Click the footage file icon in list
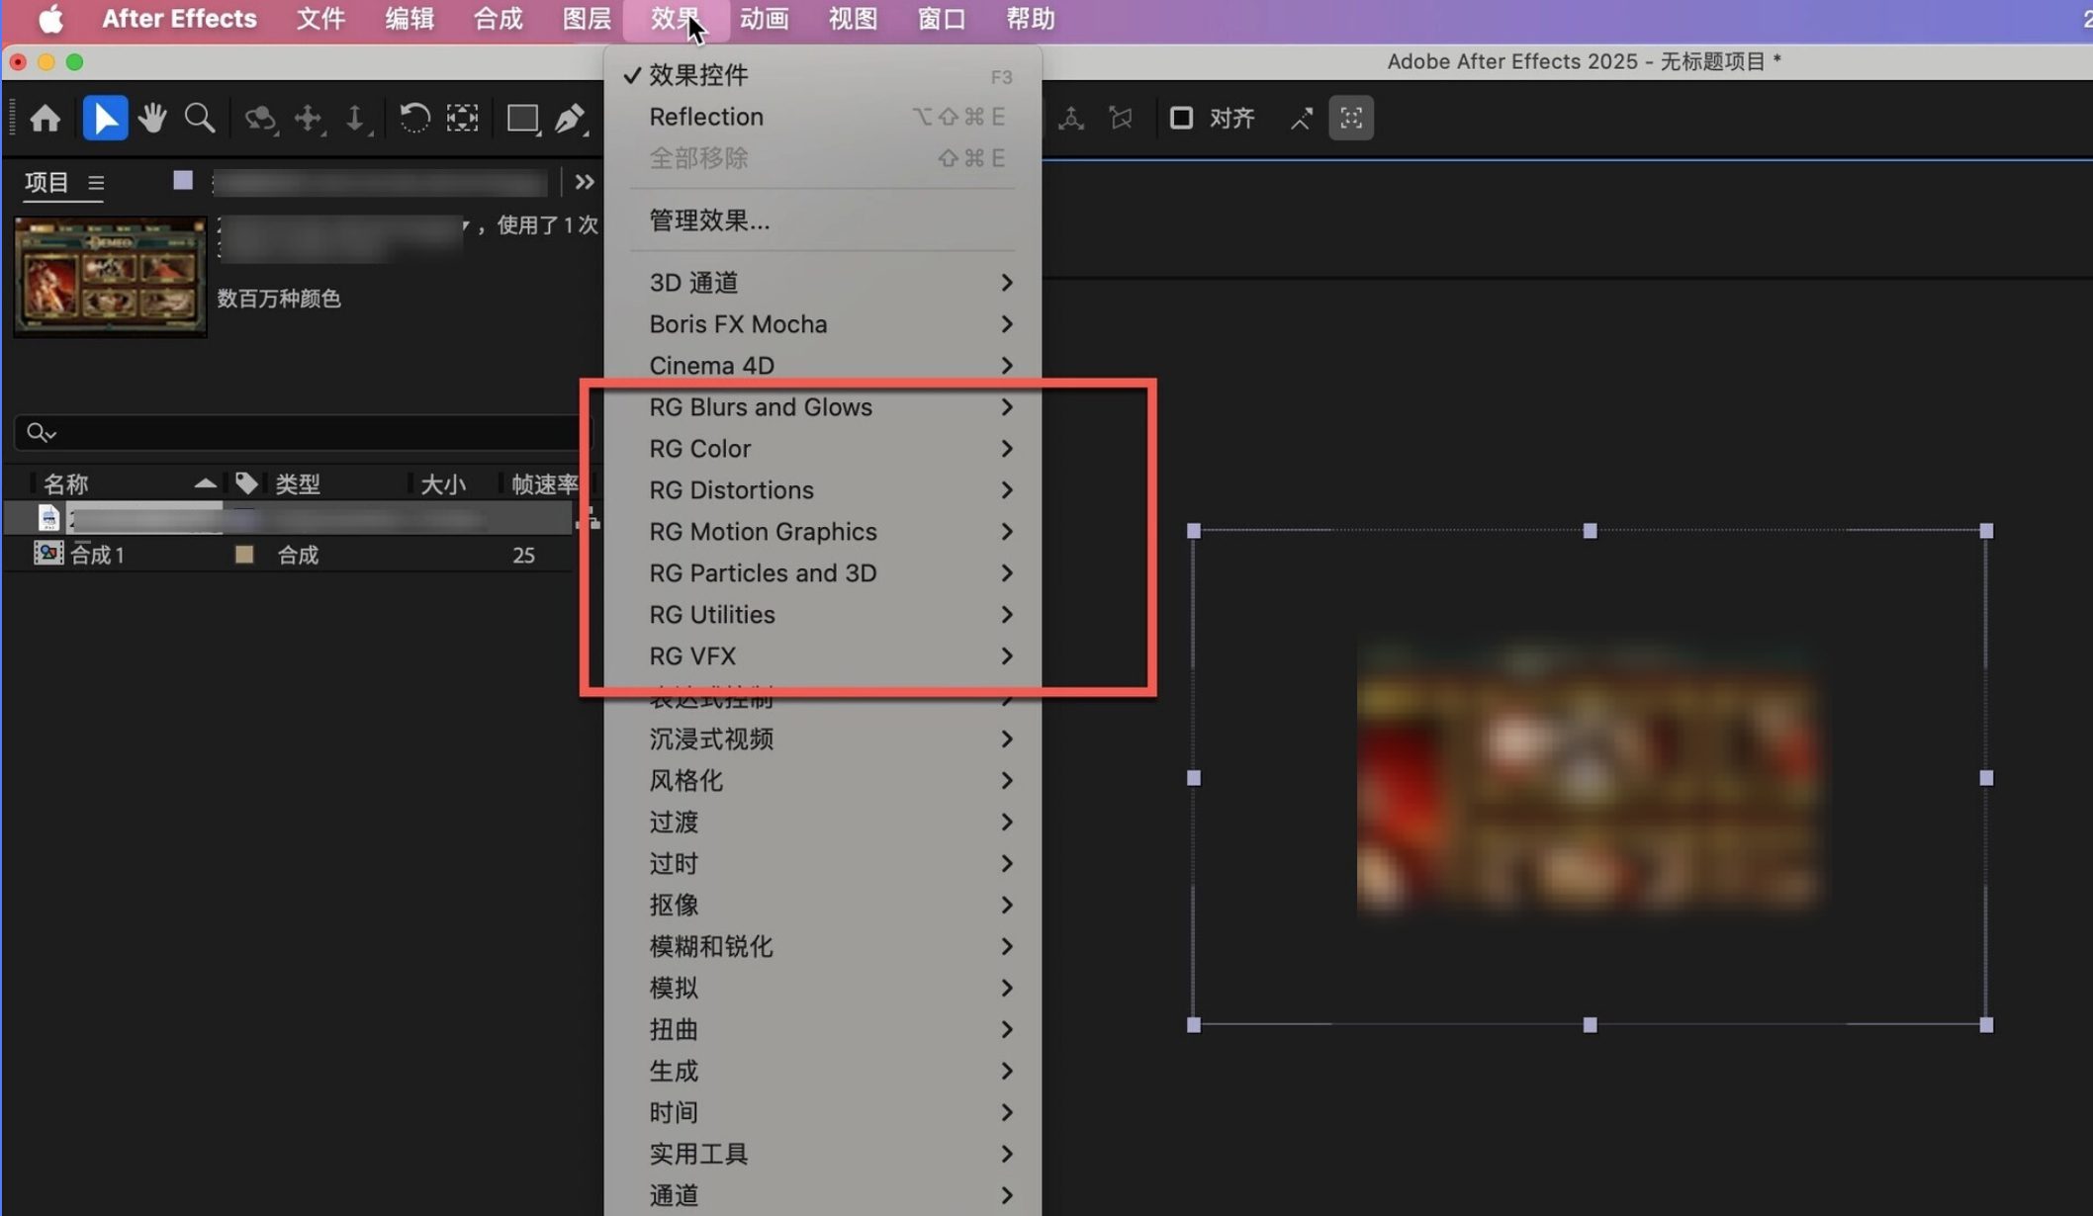 point(48,517)
